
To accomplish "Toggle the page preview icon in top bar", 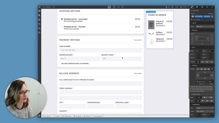I will click(x=54, y=7).
